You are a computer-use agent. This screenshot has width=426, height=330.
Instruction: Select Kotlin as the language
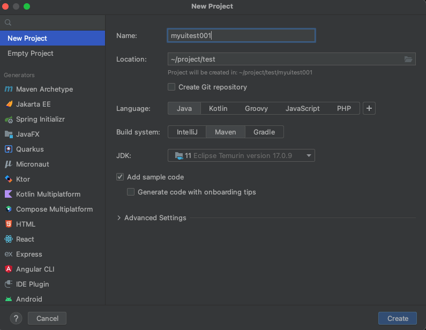218,108
